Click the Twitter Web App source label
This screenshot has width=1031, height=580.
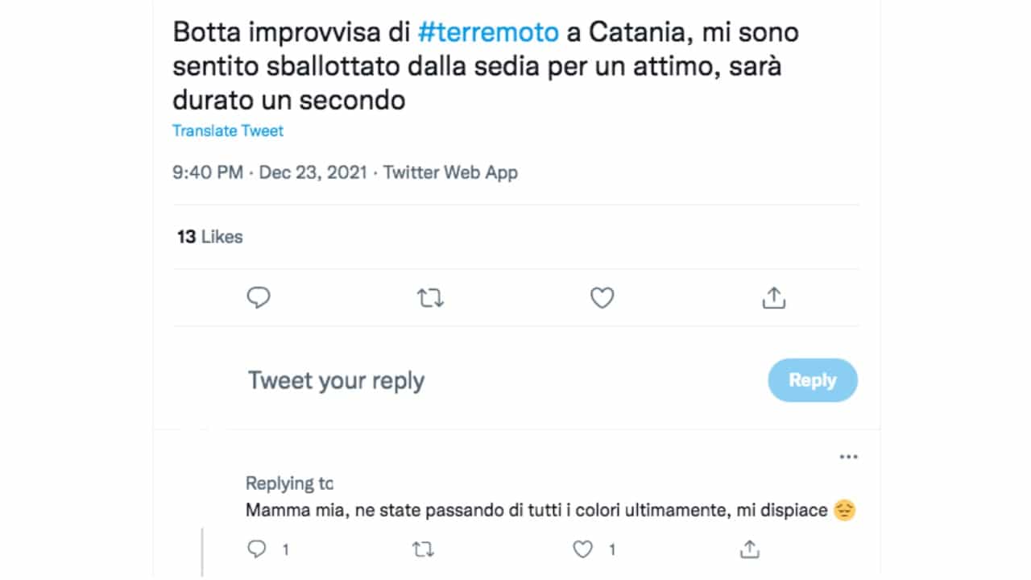pyautogui.click(x=450, y=172)
